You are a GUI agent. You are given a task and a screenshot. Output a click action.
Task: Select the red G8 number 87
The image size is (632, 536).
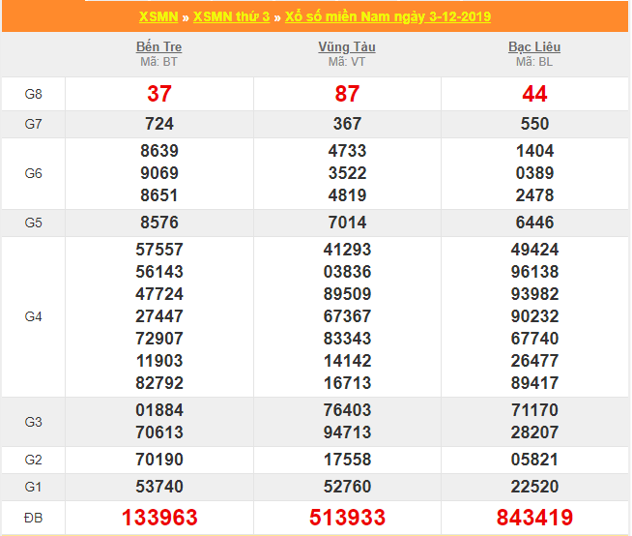point(347,94)
